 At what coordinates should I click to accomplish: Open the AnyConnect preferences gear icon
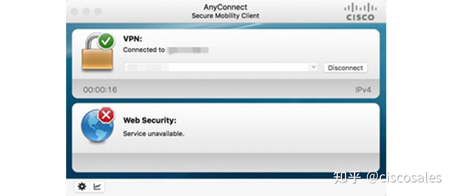click(x=81, y=186)
